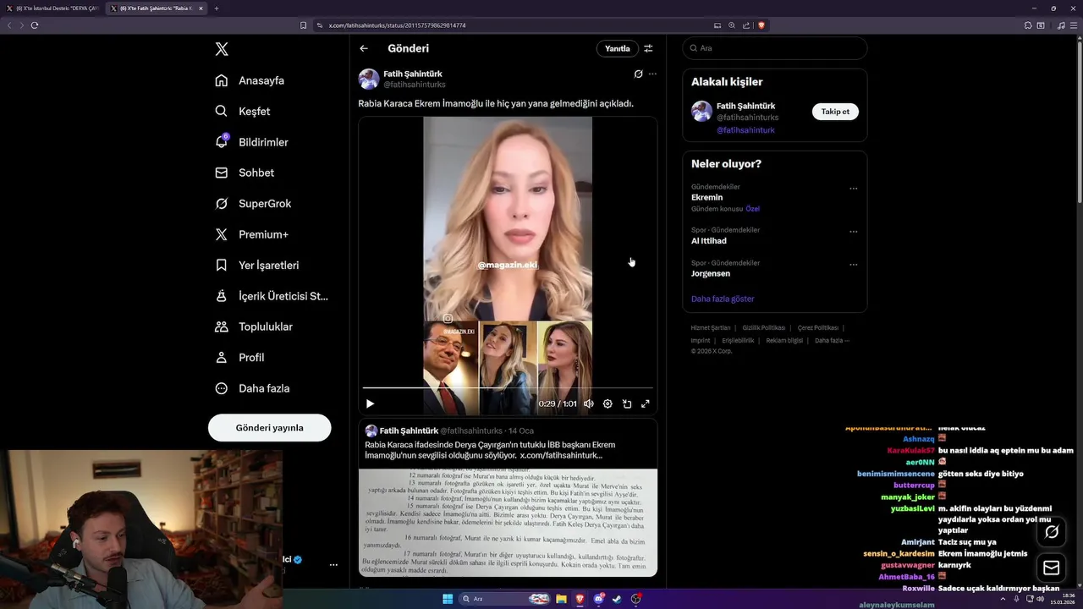Reload the page

[x=34, y=25]
